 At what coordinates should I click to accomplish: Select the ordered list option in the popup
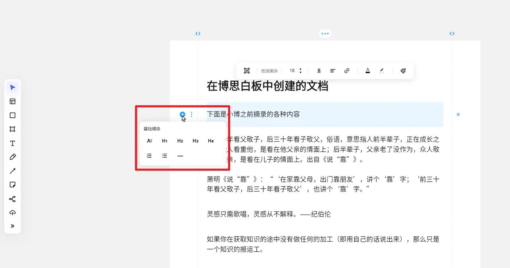coord(149,156)
